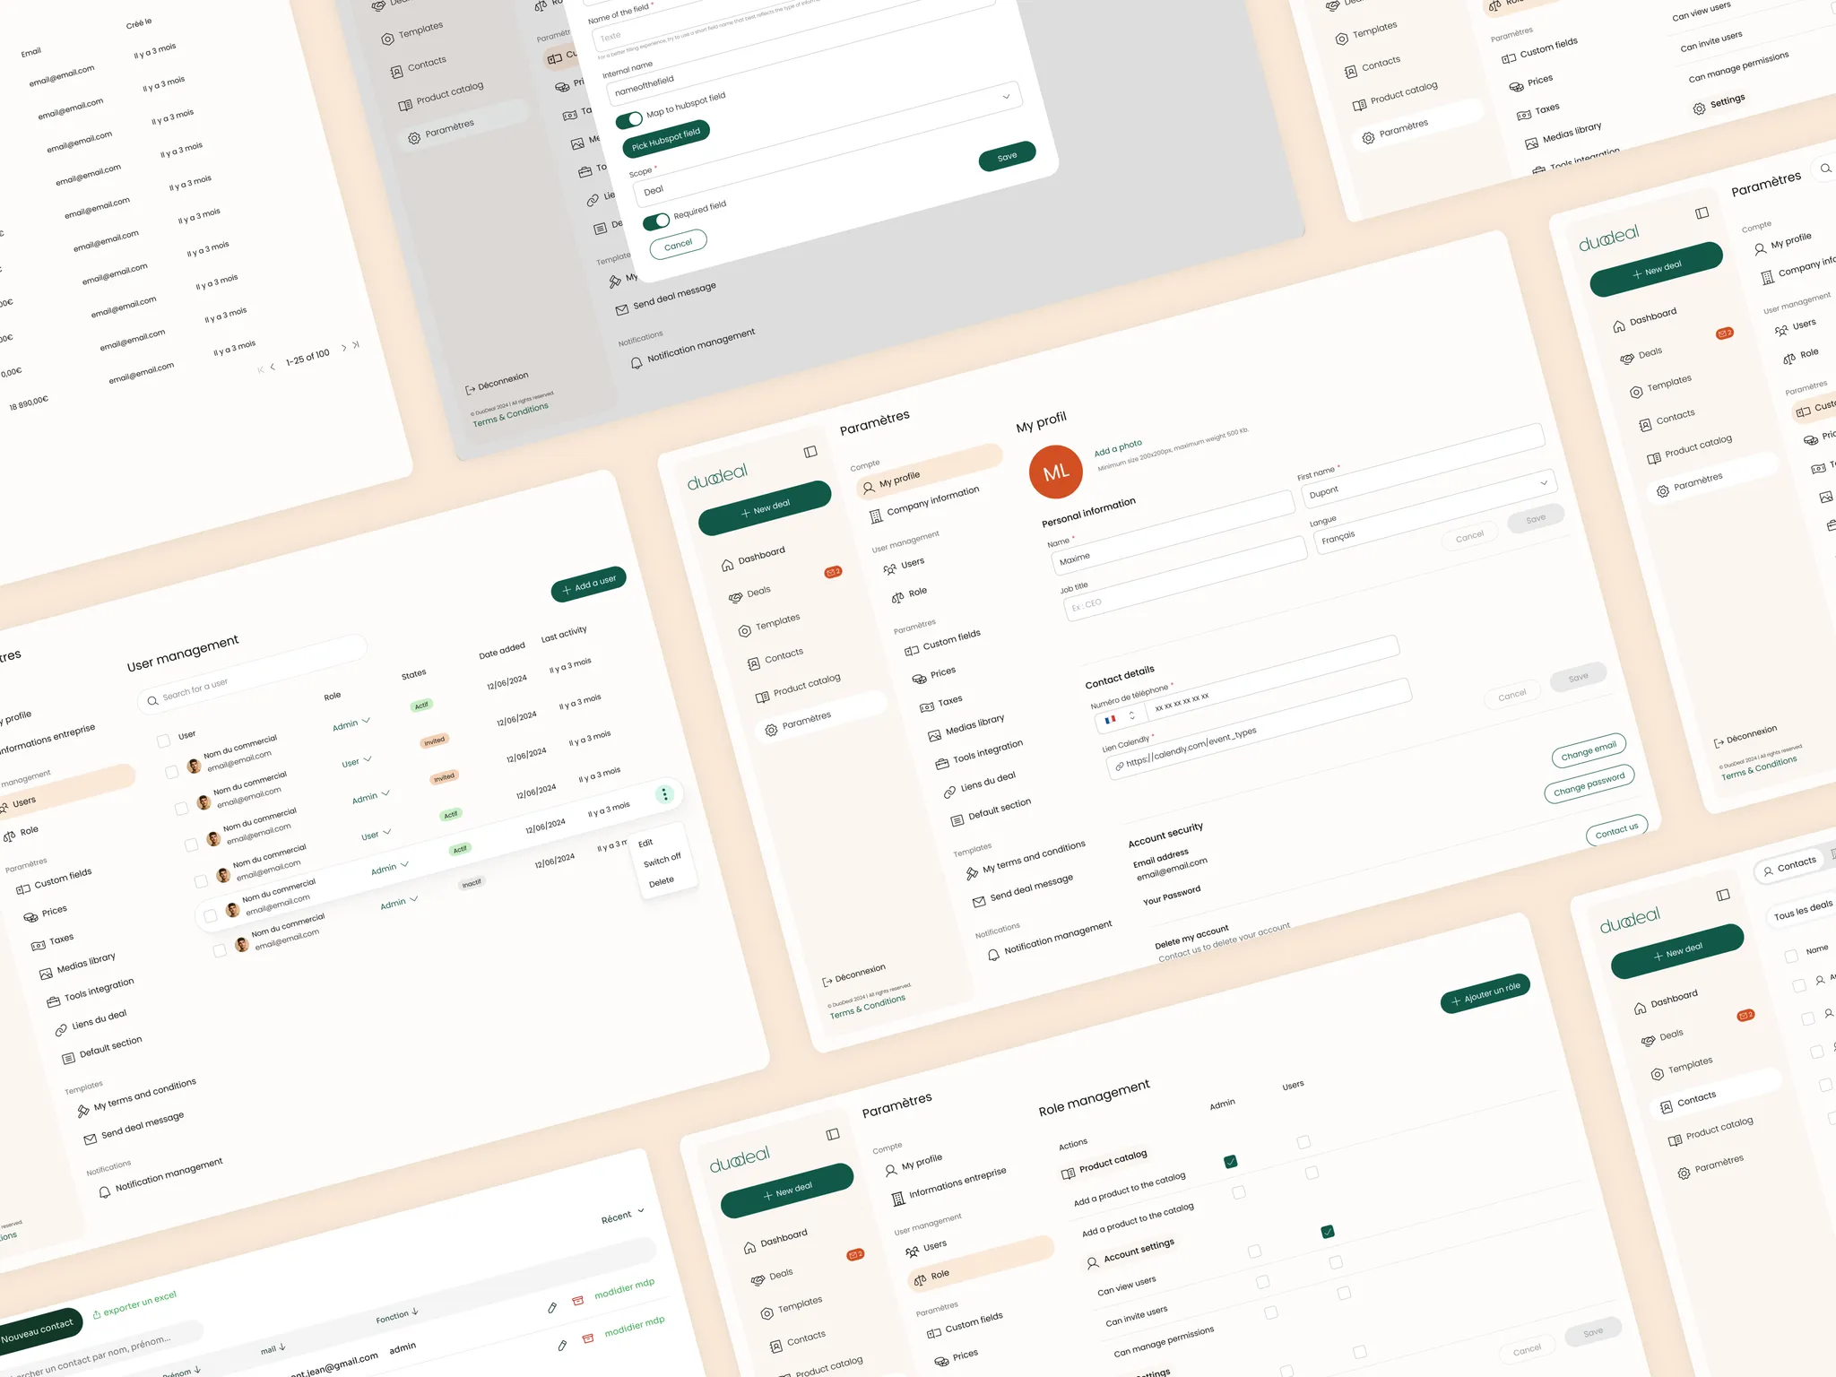Screen dimensions: 1836x1377
Task: Collapse the sidebar in the Role management window
Action: [833, 1134]
